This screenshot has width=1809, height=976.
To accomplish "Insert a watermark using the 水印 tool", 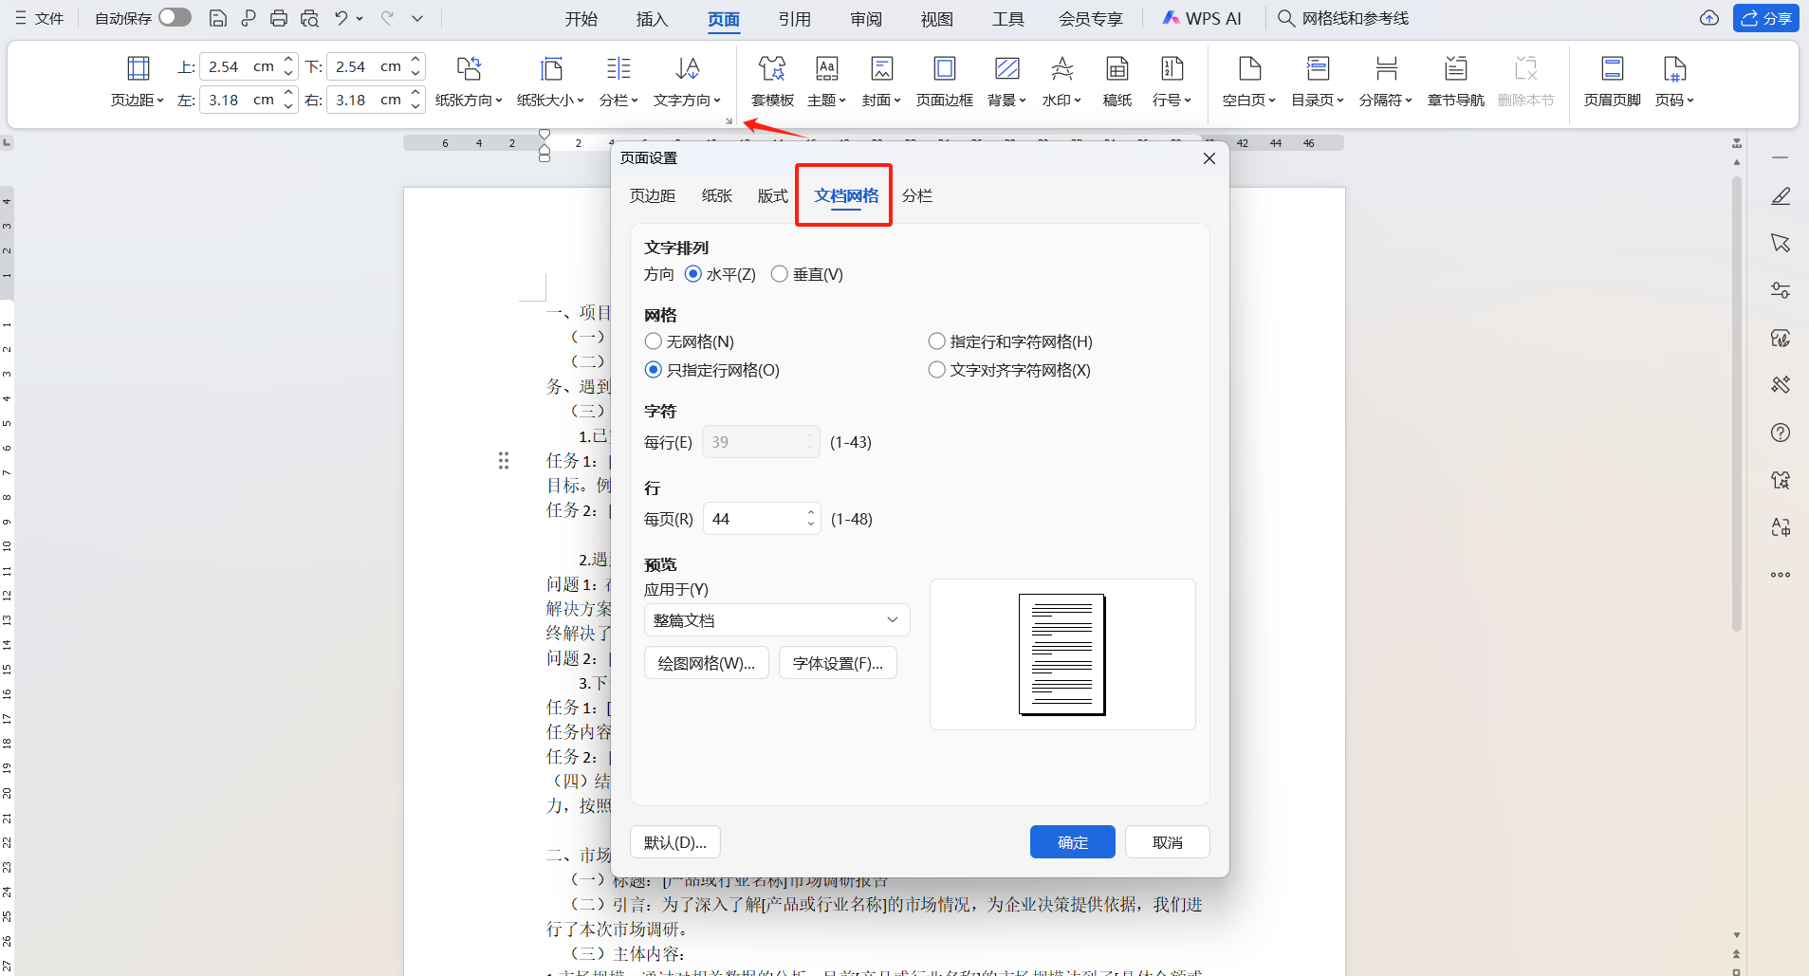I will point(1061,81).
